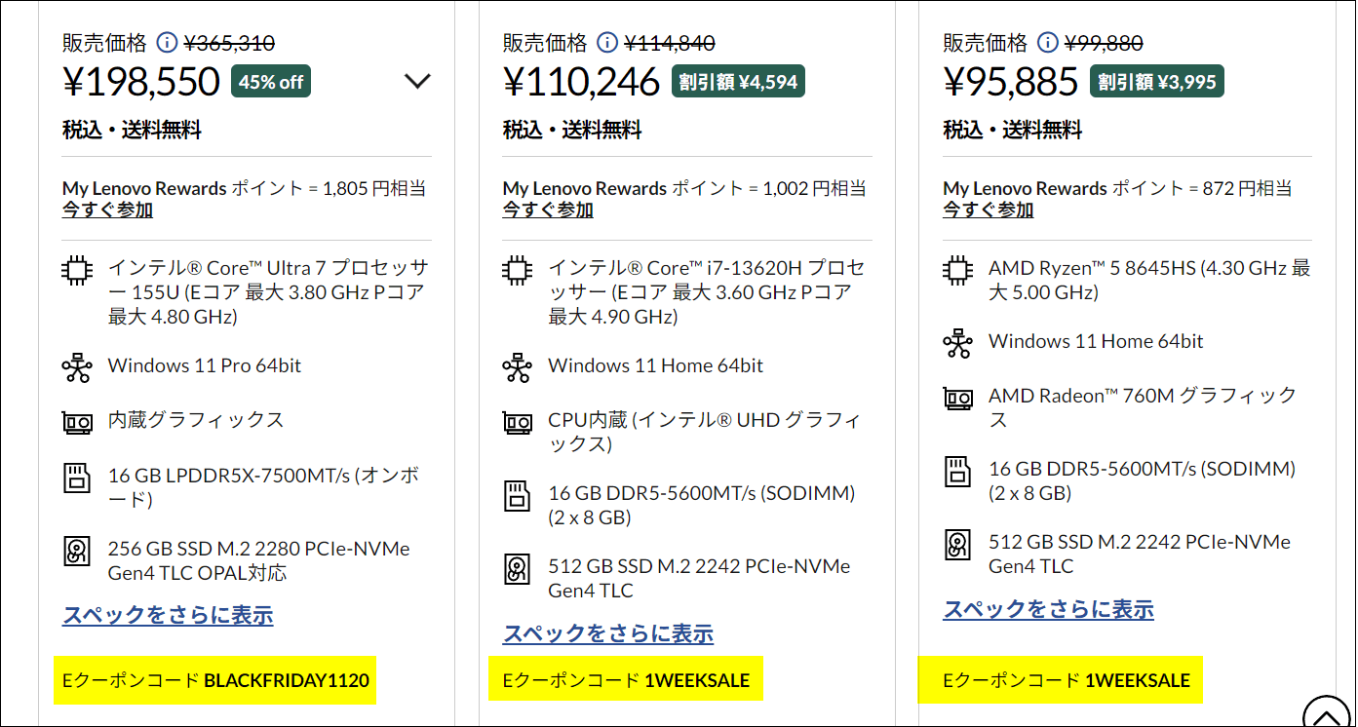
Task: Click processor icon for Core Ultra 7 155U
Action: point(77,270)
